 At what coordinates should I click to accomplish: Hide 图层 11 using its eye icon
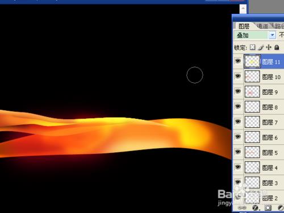(238, 61)
